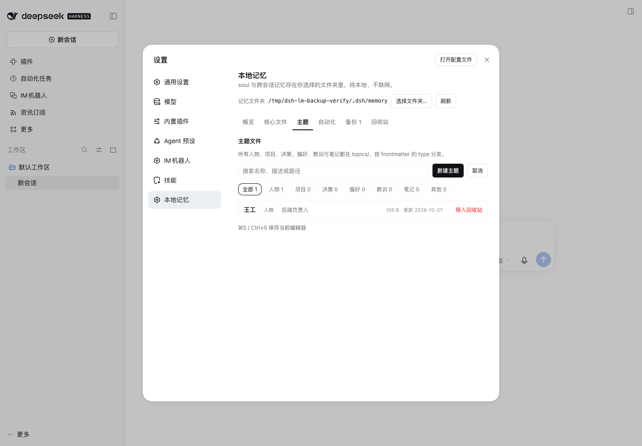Start a 新会话 with the top button

pos(62,40)
